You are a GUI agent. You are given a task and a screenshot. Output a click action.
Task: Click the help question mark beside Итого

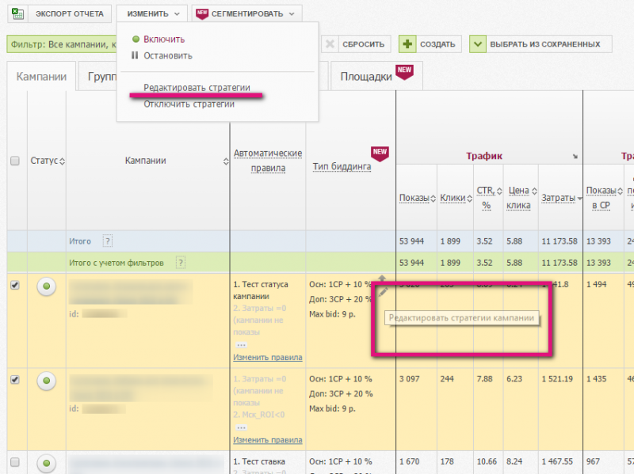pos(108,241)
